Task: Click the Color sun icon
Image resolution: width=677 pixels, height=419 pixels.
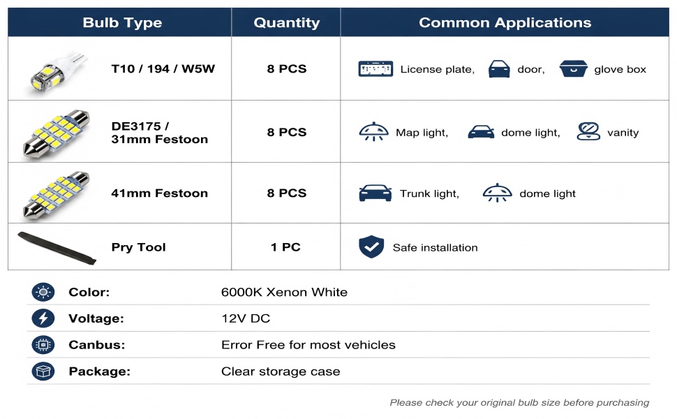Action: (x=43, y=293)
